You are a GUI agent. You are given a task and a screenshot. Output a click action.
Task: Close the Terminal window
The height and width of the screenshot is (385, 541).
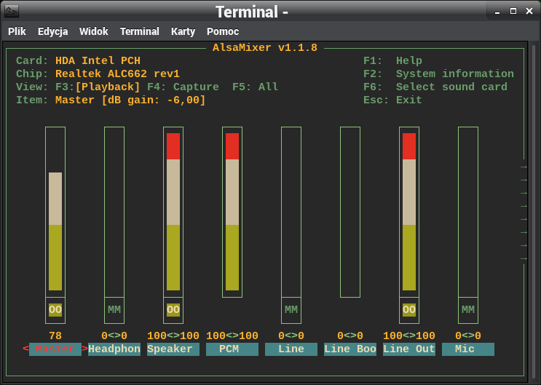pyautogui.click(x=529, y=11)
